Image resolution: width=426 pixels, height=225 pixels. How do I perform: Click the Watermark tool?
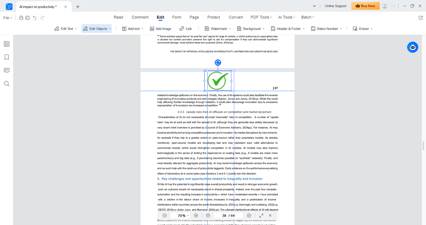(216, 29)
